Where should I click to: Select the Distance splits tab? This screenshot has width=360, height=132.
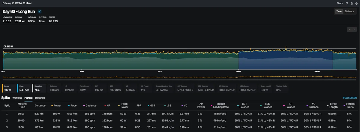point(40,98)
